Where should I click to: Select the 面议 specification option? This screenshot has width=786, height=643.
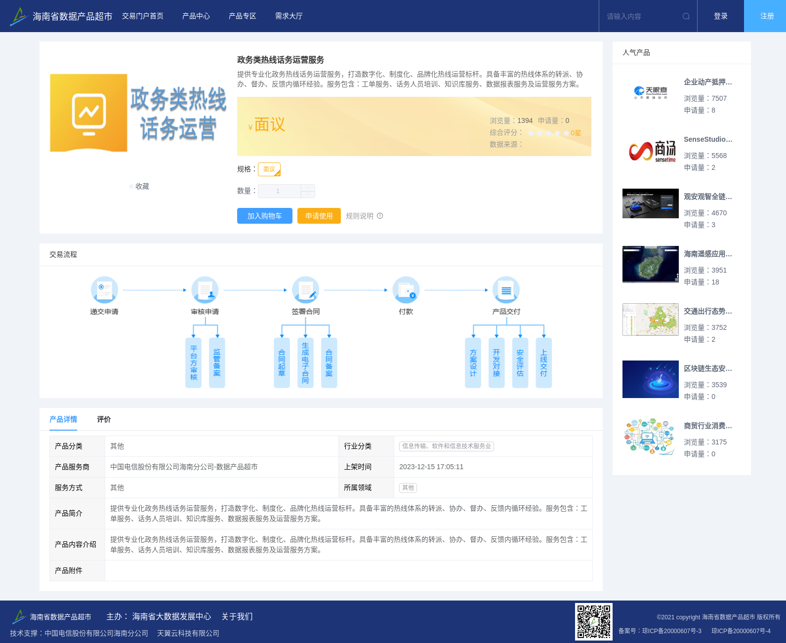[269, 169]
